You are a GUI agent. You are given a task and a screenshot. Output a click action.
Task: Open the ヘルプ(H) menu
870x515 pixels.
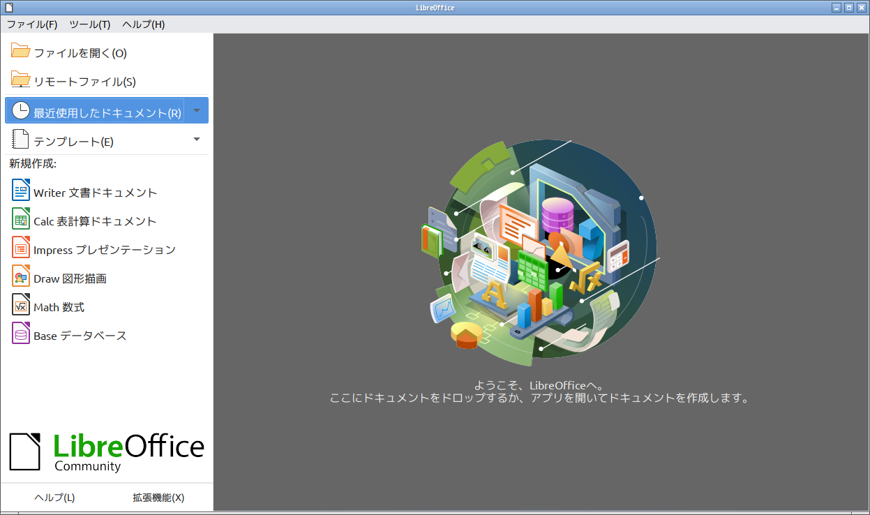tap(143, 24)
